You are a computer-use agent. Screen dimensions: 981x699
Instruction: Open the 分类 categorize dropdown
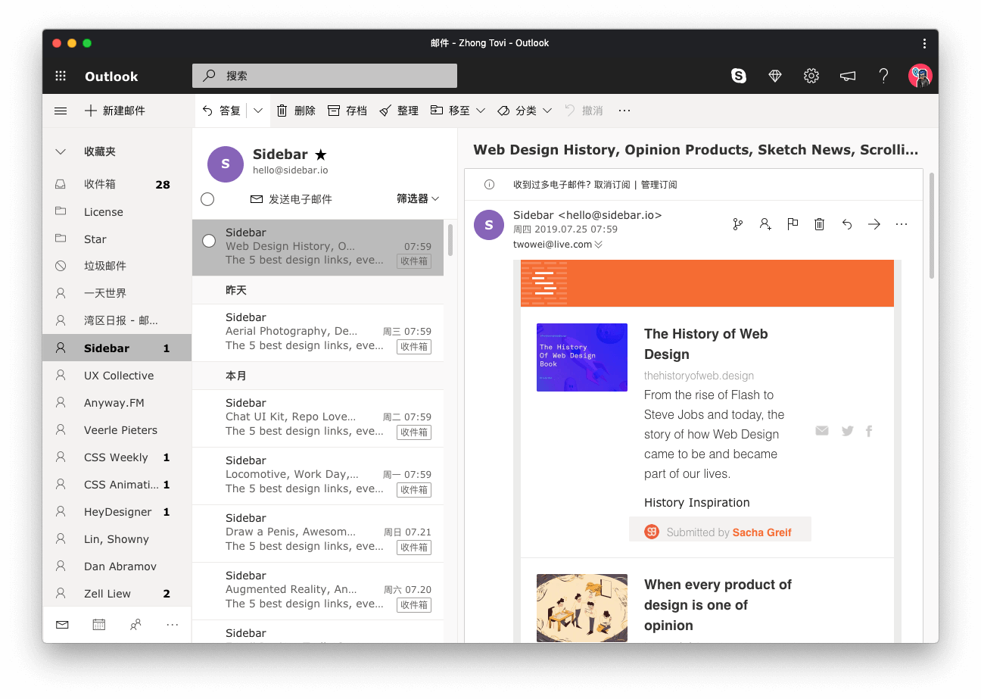[x=525, y=111]
